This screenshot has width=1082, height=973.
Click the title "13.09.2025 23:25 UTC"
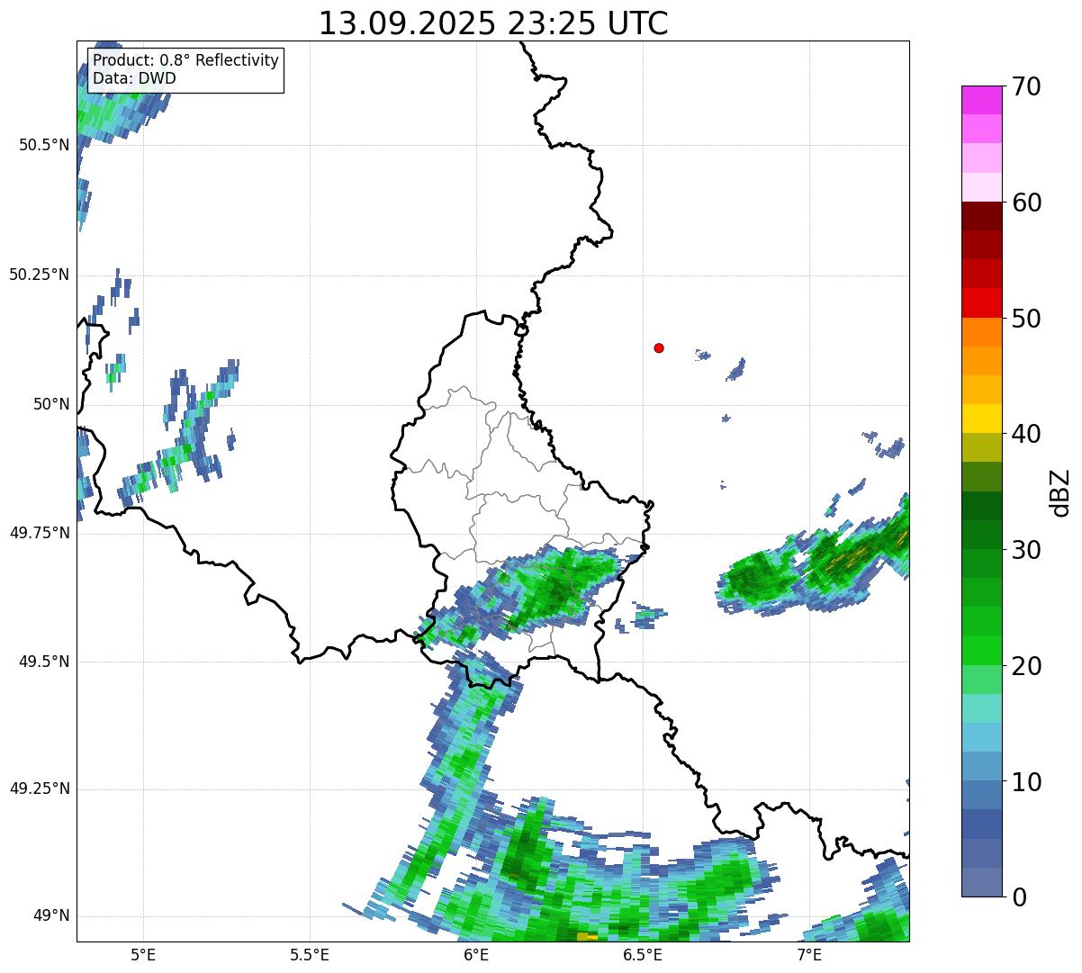click(x=493, y=23)
